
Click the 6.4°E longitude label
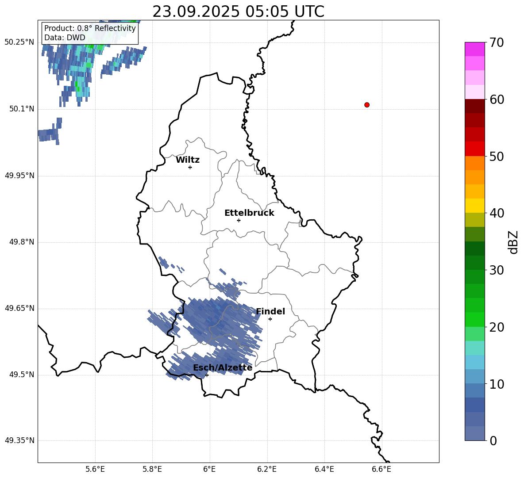tap(324, 469)
